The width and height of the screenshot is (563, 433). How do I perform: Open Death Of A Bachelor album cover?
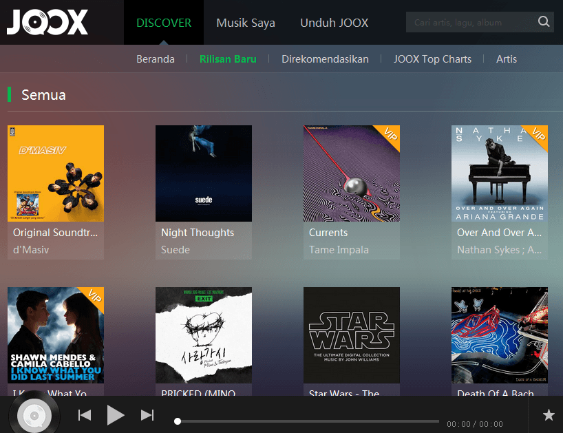click(500, 335)
